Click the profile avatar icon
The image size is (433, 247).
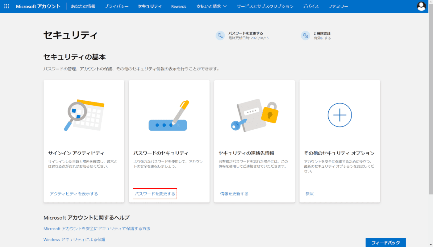421,6
